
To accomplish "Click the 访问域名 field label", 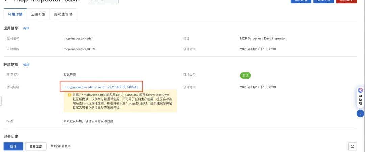I will tap(13, 87).
